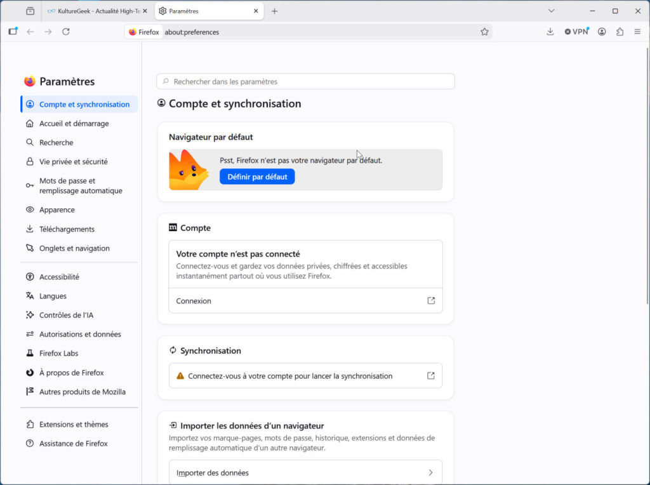This screenshot has height=485, width=650.
Task: Open Onglets et navigation settings
Action: [79, 248]
